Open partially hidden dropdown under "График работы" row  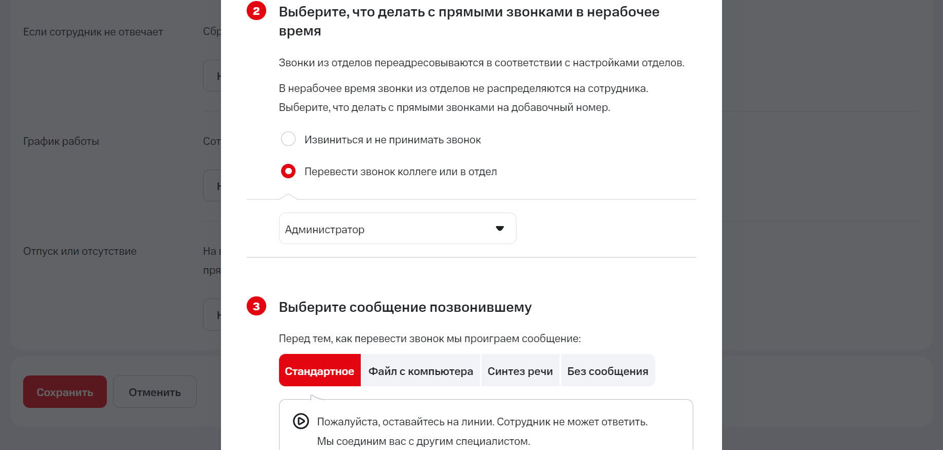[212, 185]
